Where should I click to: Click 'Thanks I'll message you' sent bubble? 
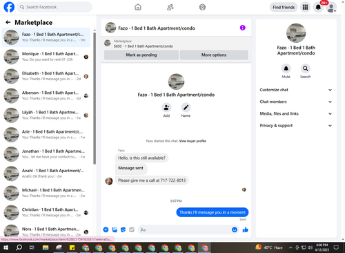213,212
